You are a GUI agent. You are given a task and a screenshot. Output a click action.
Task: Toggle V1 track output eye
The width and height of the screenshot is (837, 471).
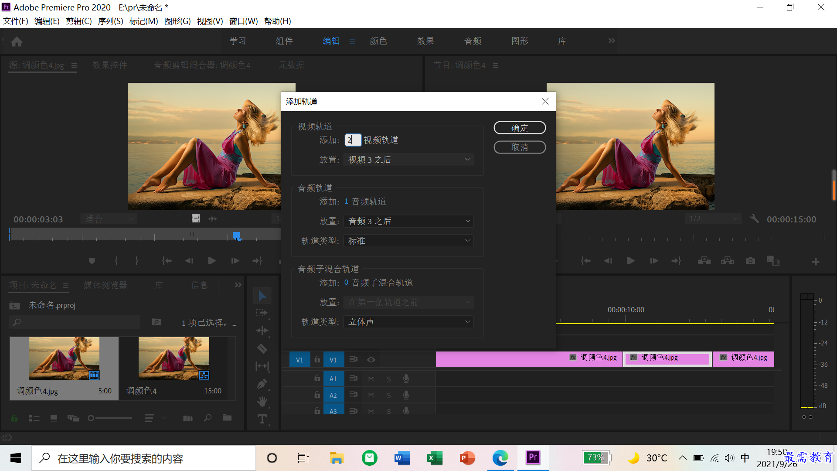[371, 360]
